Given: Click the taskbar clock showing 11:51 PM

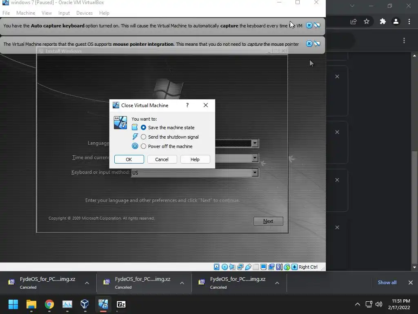Looking at the screenshot, I should (x=399, y=304).
